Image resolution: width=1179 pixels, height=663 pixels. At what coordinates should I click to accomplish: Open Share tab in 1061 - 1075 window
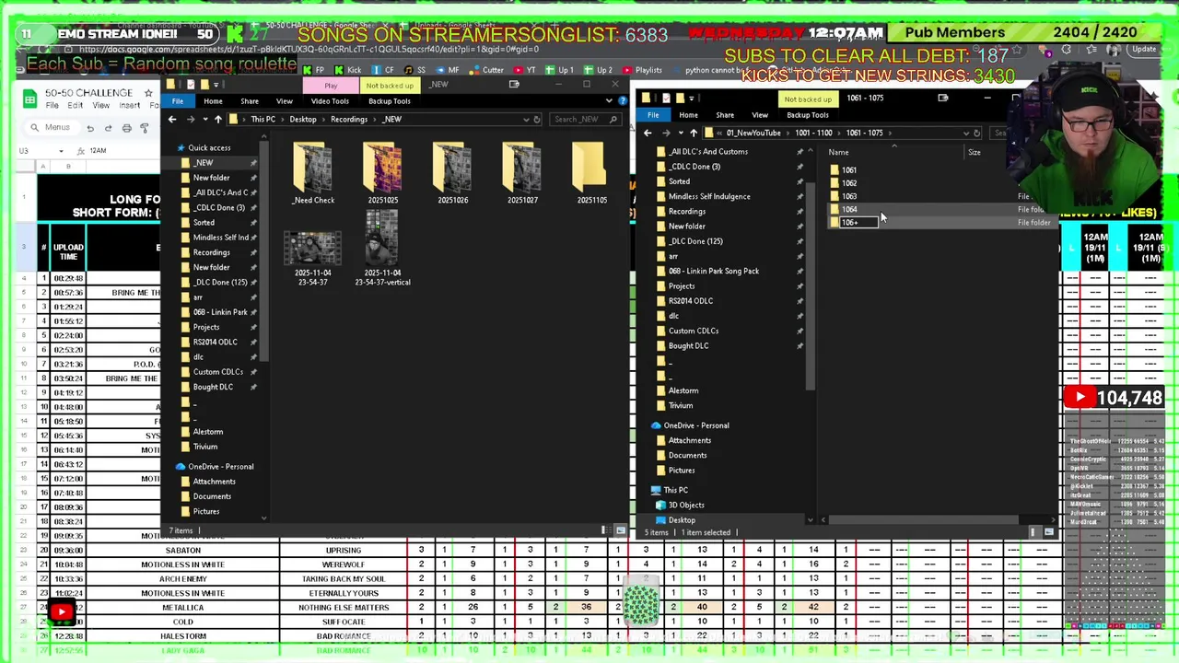point(725,115)
